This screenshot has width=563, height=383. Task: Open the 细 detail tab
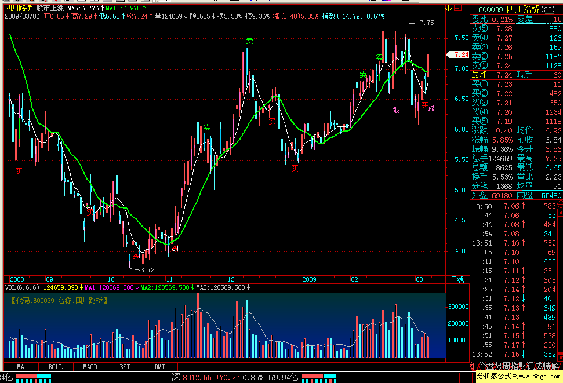click(x=474, y=366)
